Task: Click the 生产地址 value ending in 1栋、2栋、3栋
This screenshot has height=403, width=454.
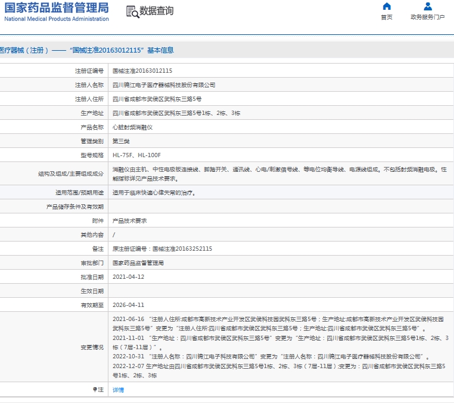Action: (x=176, y=113)
